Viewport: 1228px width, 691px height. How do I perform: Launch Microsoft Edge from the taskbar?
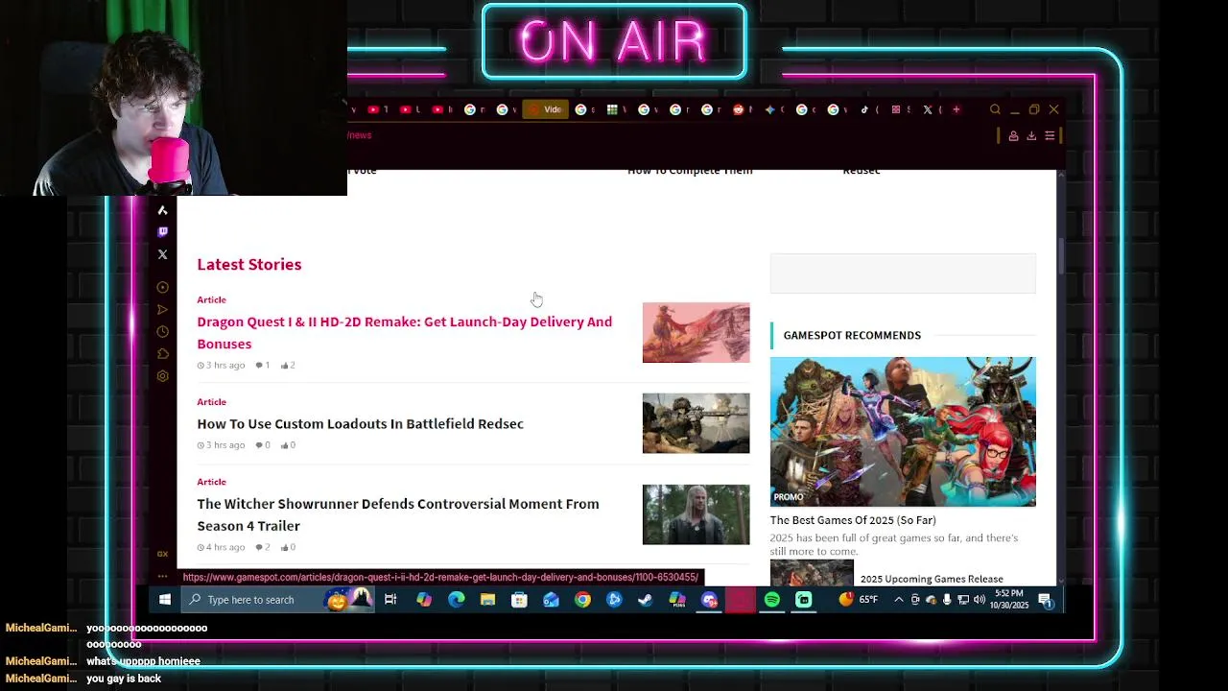tap(456, 600)
